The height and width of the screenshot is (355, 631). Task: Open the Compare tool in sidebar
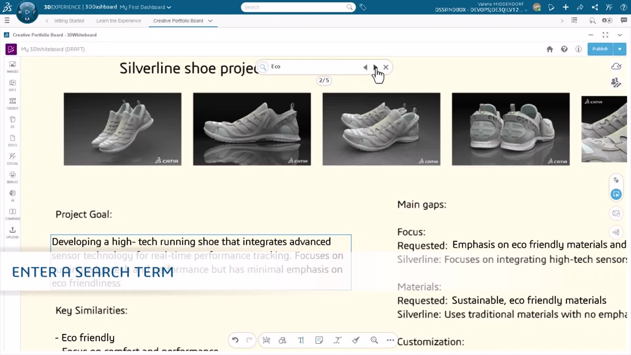pyautogui.click(x=12, y=214)
